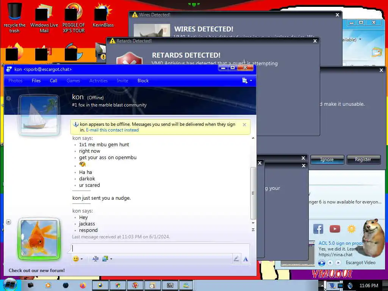Open the Call menu in chat window
The image size is (388, 291).
click(53, 81)
